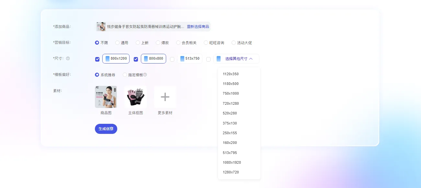Uncheck the 800x800 size checkbox
The height and width of the screenshot is (188, 421).
coord(136,59)
